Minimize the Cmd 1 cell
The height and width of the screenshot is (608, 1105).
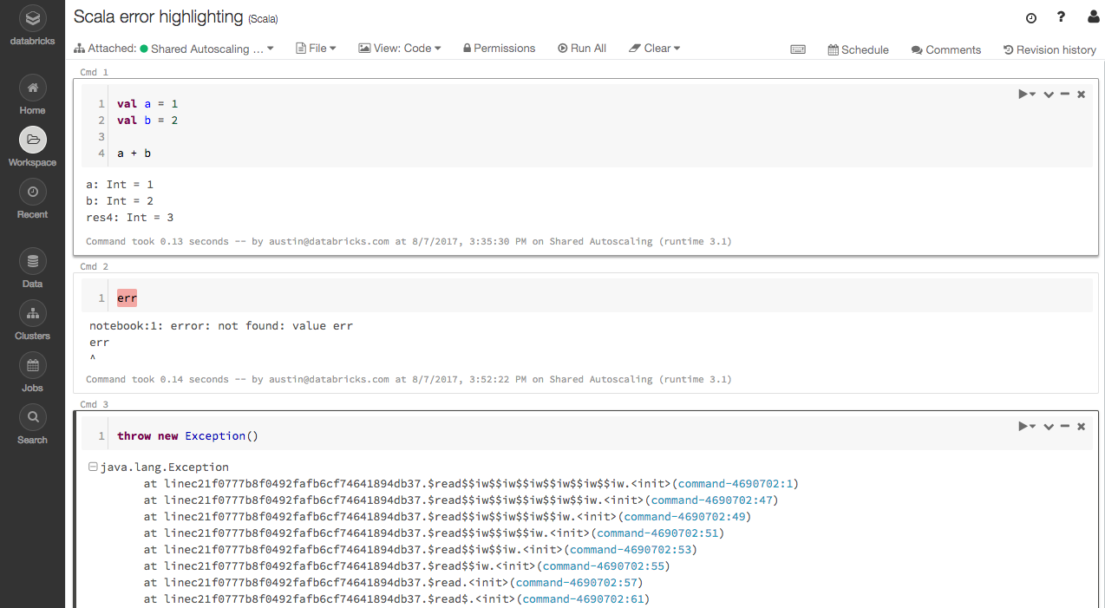click(x=1065, y=94)
